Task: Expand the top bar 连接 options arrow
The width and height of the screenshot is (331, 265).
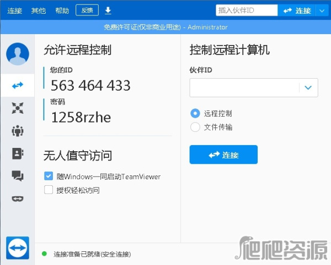Action: (322, 10)
